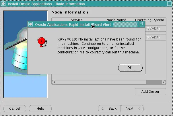Click maximize icon of Install Oracle Applications window
Screen dimensions: 173x116
click(x=169, y=4)
